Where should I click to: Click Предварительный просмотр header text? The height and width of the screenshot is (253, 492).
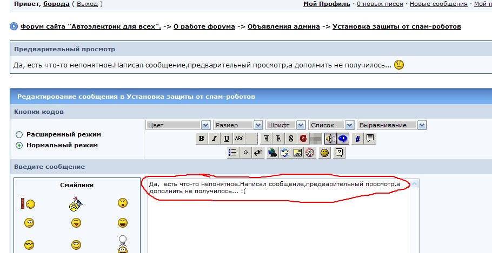pyautogui.click(x=65, y=49)
